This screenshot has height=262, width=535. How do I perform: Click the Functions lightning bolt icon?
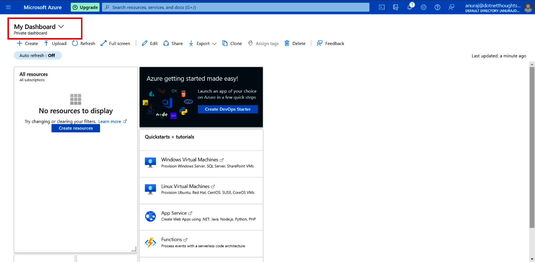pyautogui.click(x=150, y=243)
